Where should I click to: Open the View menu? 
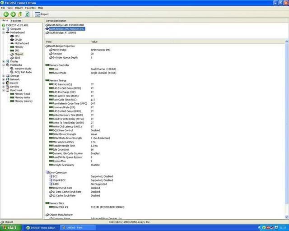(x=9, y=8)
